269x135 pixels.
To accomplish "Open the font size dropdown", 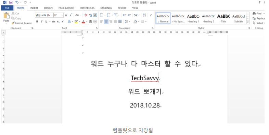I will click(62, 15).
